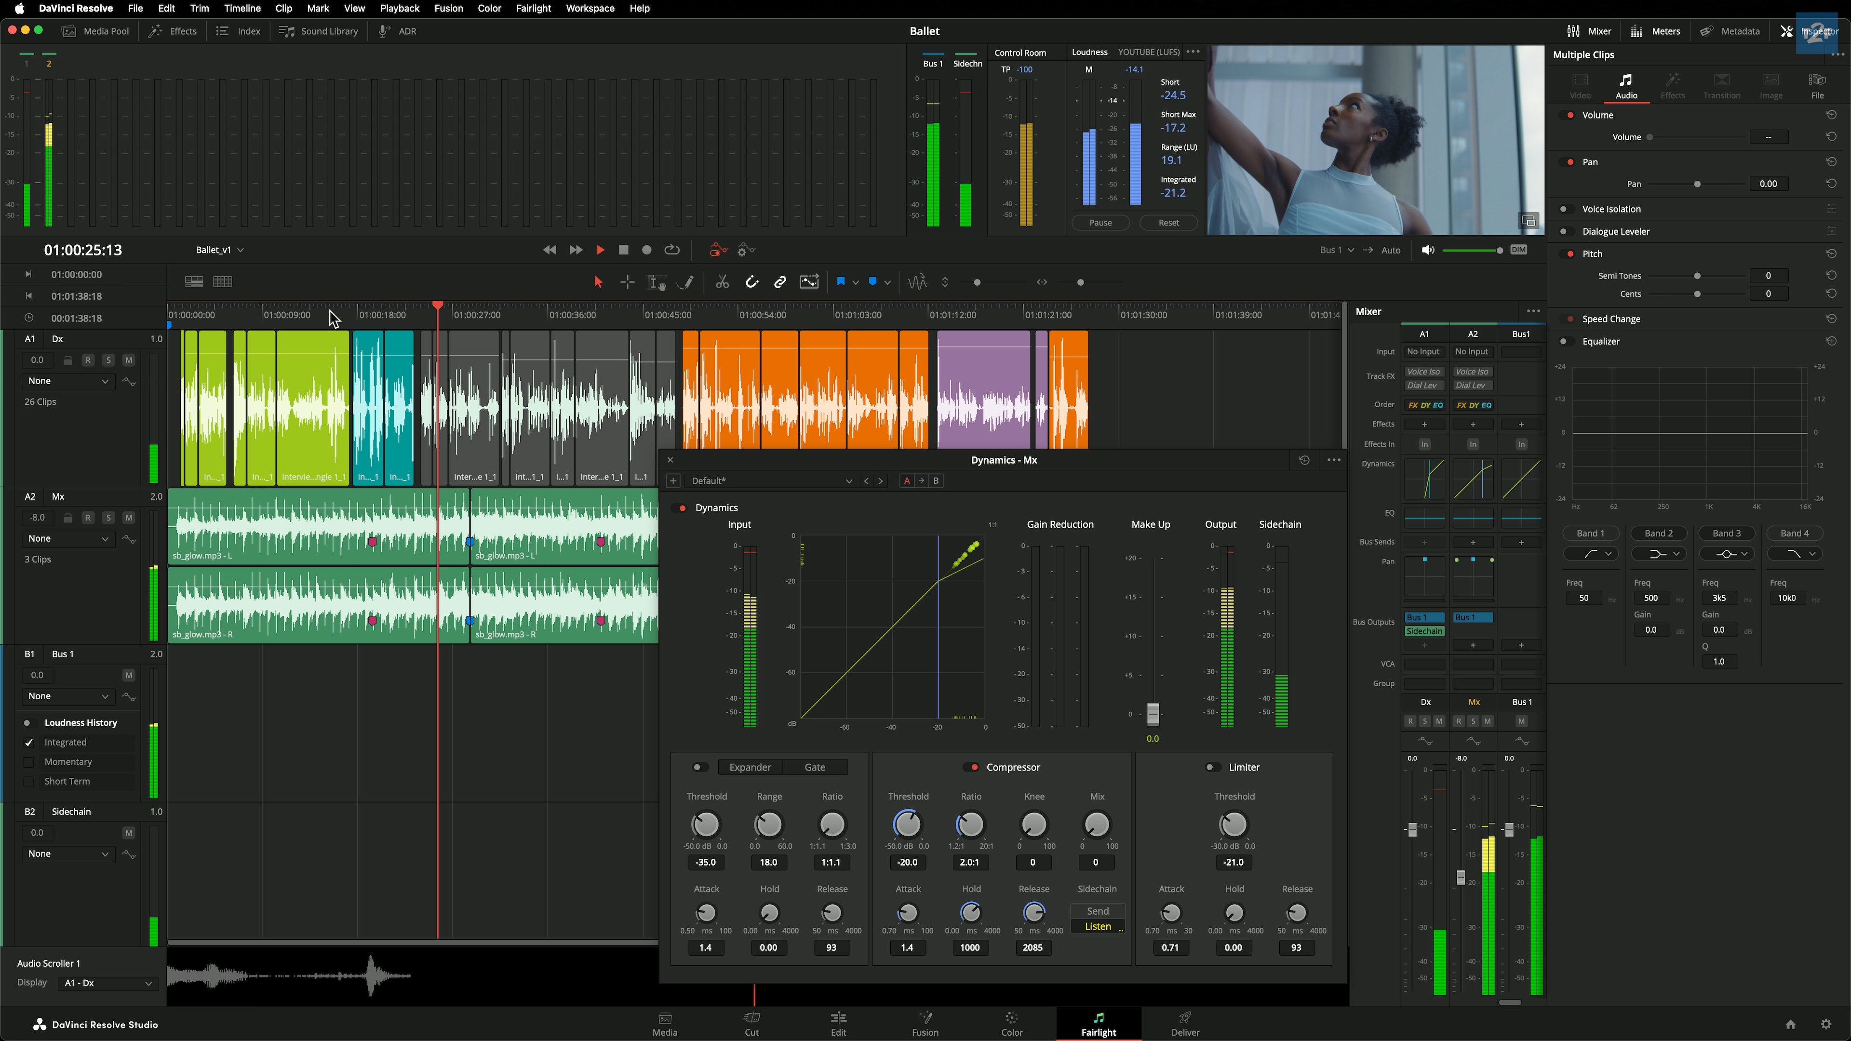The height and width of the screenshot is (1041, 1851).
Task: Mute the monitor speaker icon
Action: (x=1428, y=250)
